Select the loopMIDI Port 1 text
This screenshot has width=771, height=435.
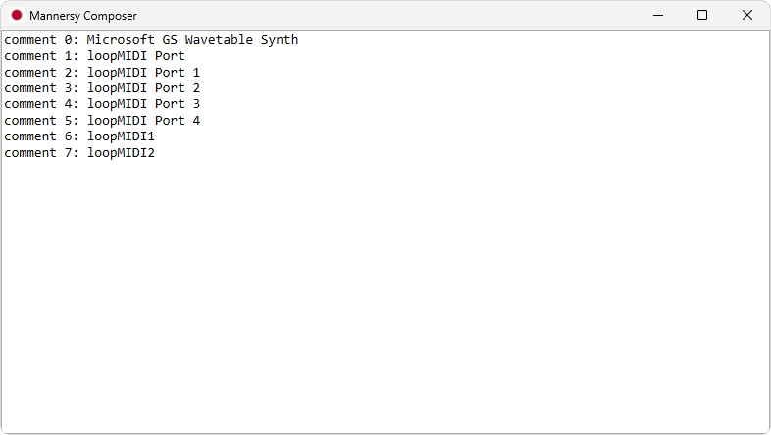143,73
